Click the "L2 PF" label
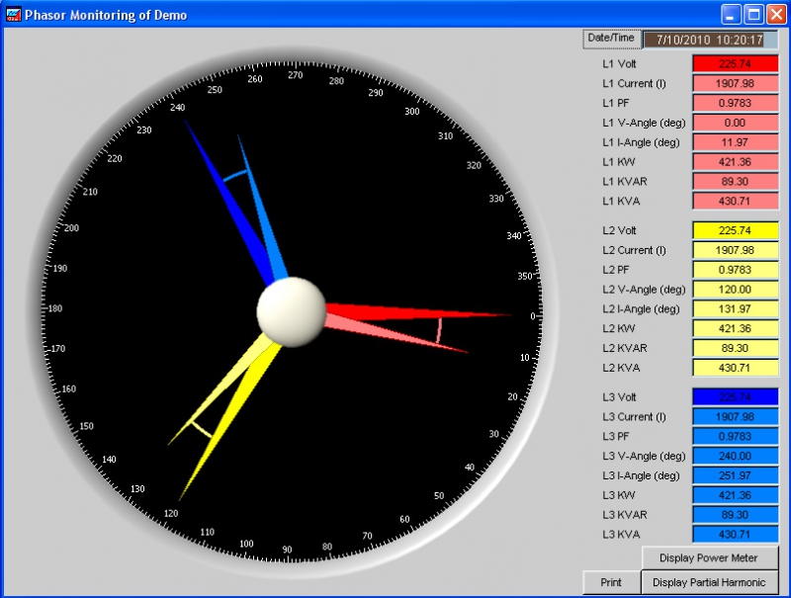Image resolution: width=791 pixels, height=598 pixels. click(615, 270)
